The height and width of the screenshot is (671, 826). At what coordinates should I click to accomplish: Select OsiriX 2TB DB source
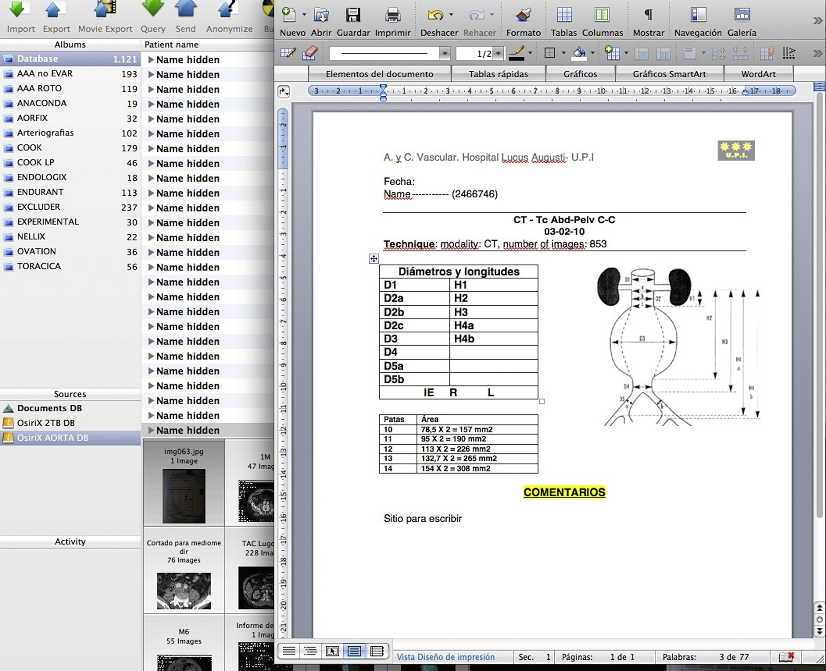point(46,423)
